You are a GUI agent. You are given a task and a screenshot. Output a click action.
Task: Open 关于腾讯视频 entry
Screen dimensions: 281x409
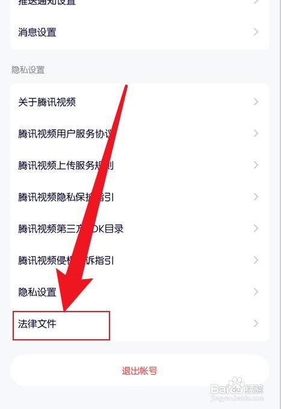point(140,102)
